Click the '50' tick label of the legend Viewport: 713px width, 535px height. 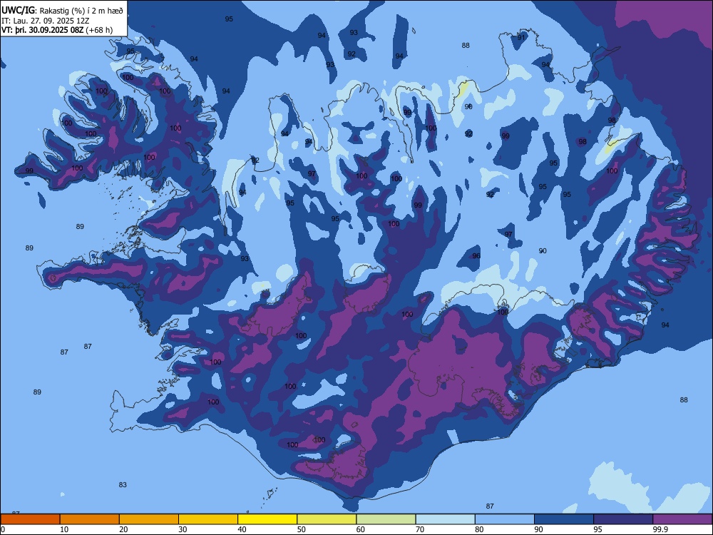coord(302,529)
